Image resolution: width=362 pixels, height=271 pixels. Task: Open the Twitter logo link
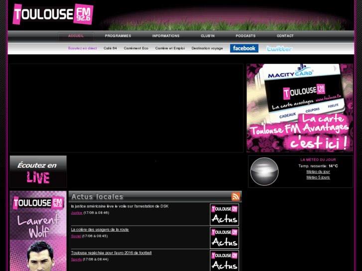pyautogui.click(x=279, y=49)
